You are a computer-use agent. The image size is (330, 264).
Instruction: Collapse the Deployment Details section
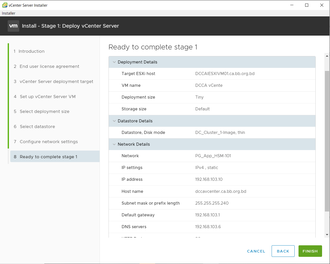(x=114, y=62)
